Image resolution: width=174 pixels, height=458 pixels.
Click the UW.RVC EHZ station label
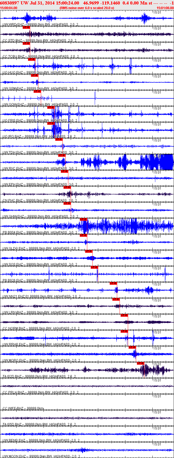pyautogui.click(x=13, y=168)
